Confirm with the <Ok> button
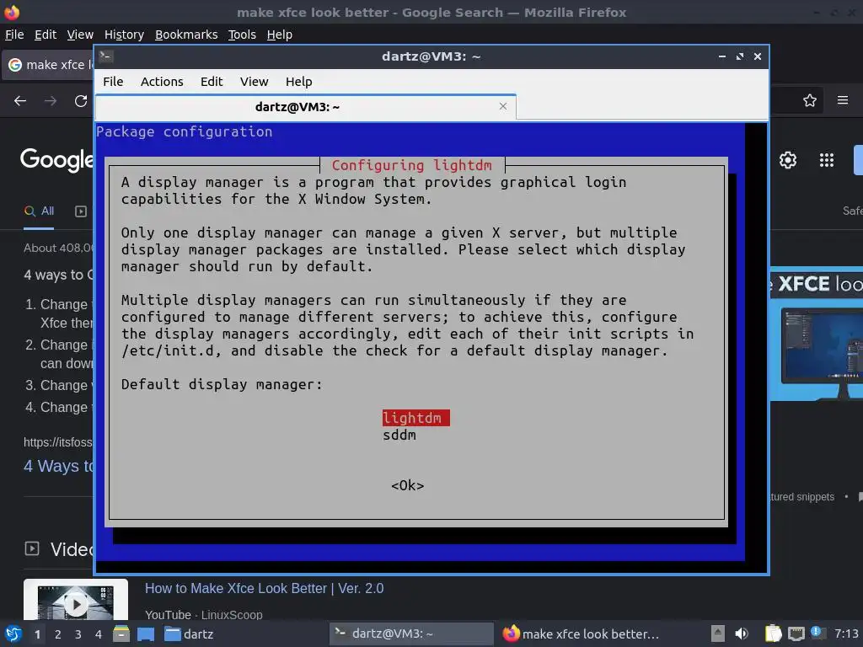Image resolution: width=863 pixels, height=647 pixels. pos(408,485)
